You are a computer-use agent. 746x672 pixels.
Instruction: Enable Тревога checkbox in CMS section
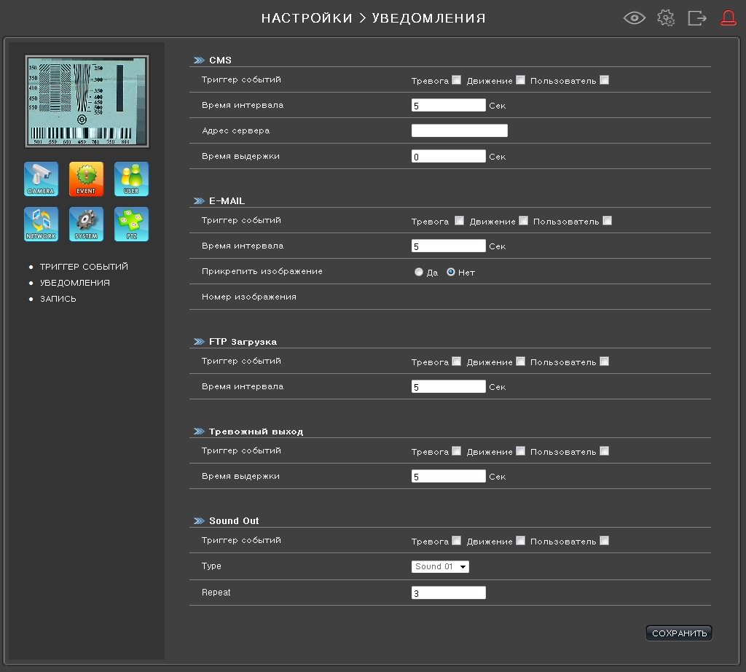coord(456,80)
